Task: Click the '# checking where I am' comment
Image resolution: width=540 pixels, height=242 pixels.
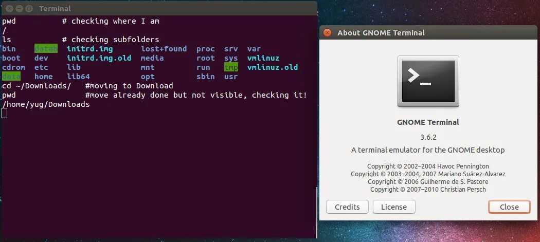Action: pos(111,21)
